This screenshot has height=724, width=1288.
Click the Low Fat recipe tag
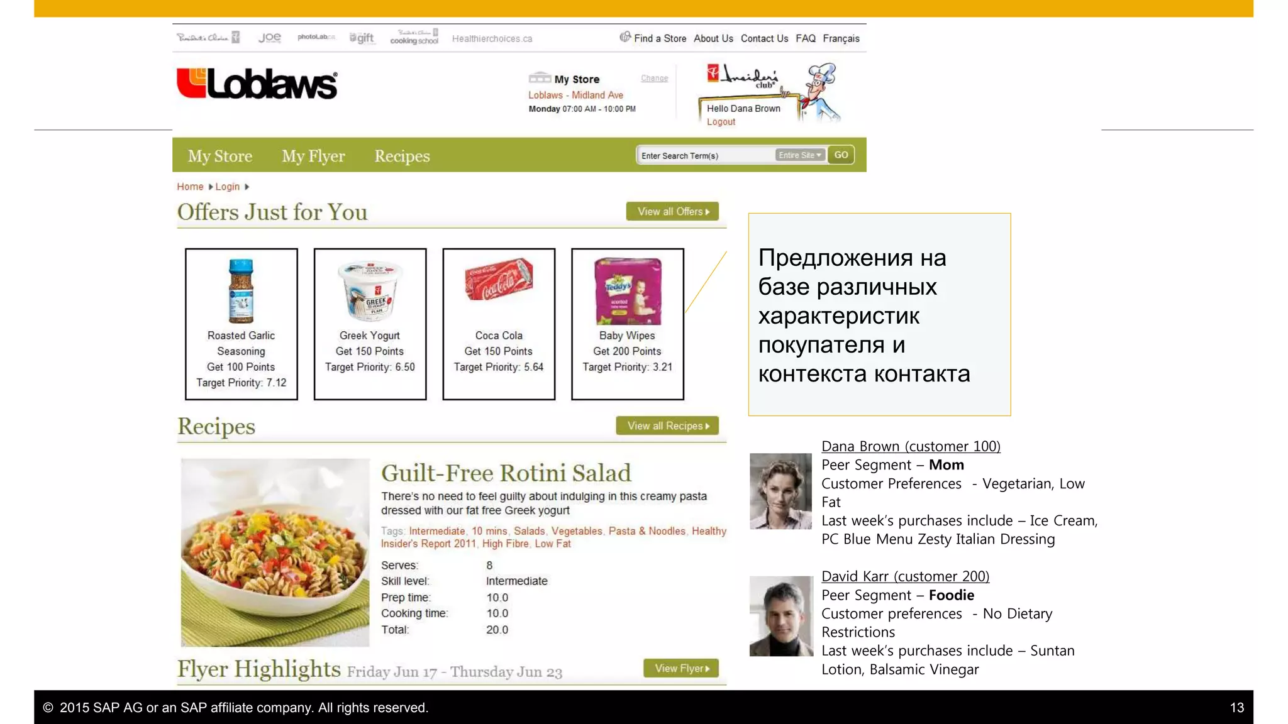coord(553,544)
